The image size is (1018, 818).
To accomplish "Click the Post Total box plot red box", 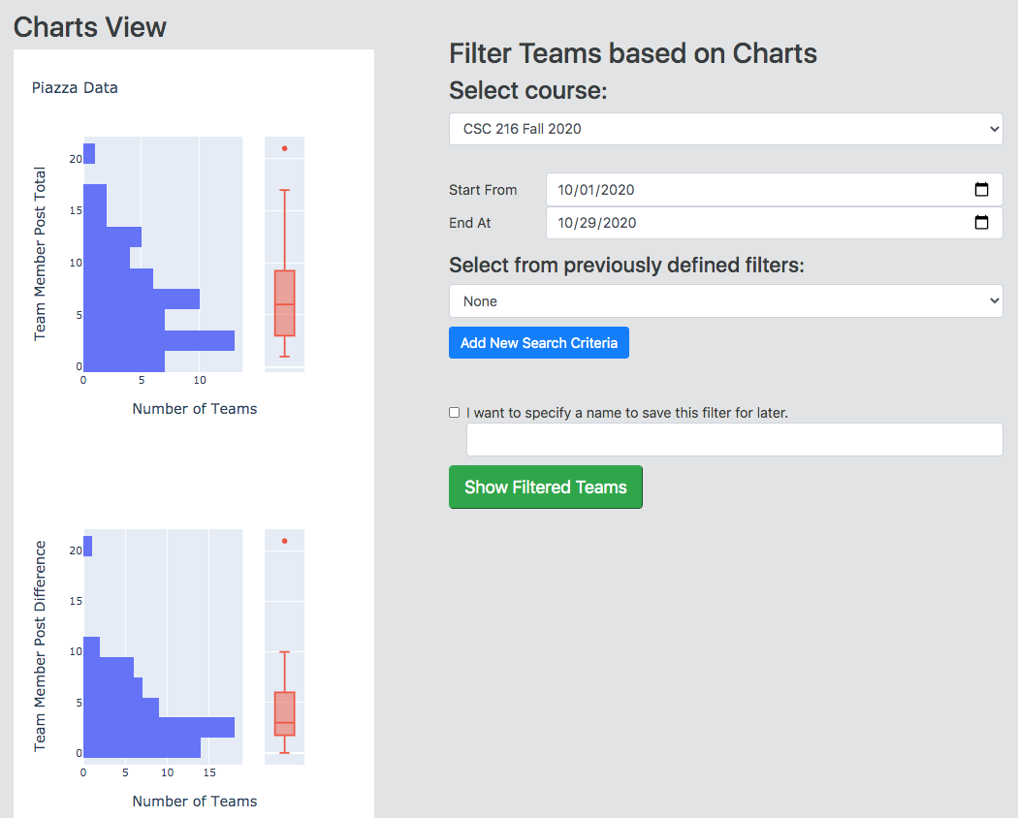I will (284, 302).
